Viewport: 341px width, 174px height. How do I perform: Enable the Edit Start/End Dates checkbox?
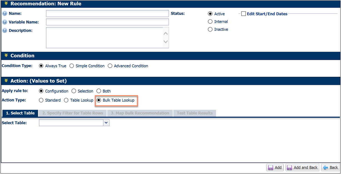(243, 13)
